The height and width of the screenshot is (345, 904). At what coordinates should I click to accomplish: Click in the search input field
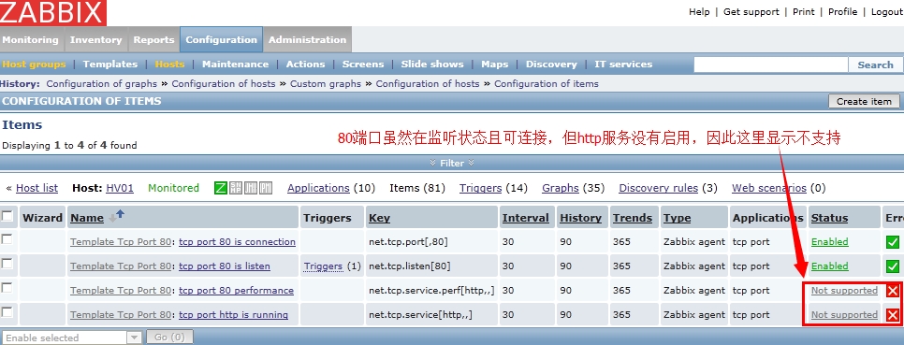770,65
